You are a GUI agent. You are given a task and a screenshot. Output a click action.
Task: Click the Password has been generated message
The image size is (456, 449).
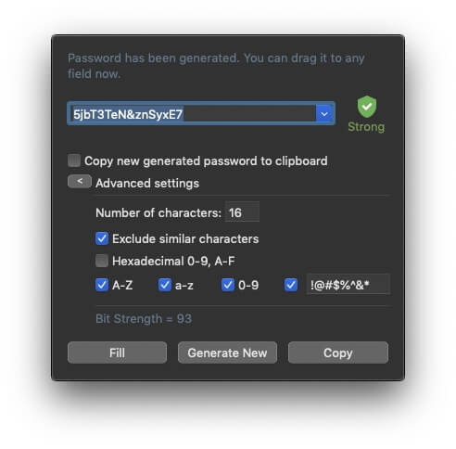click(216, 66)
